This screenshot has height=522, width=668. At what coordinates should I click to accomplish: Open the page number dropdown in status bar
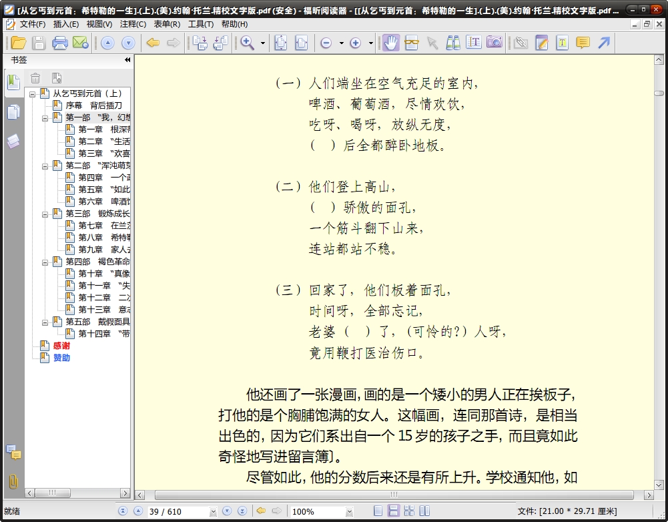pos(214,511)
